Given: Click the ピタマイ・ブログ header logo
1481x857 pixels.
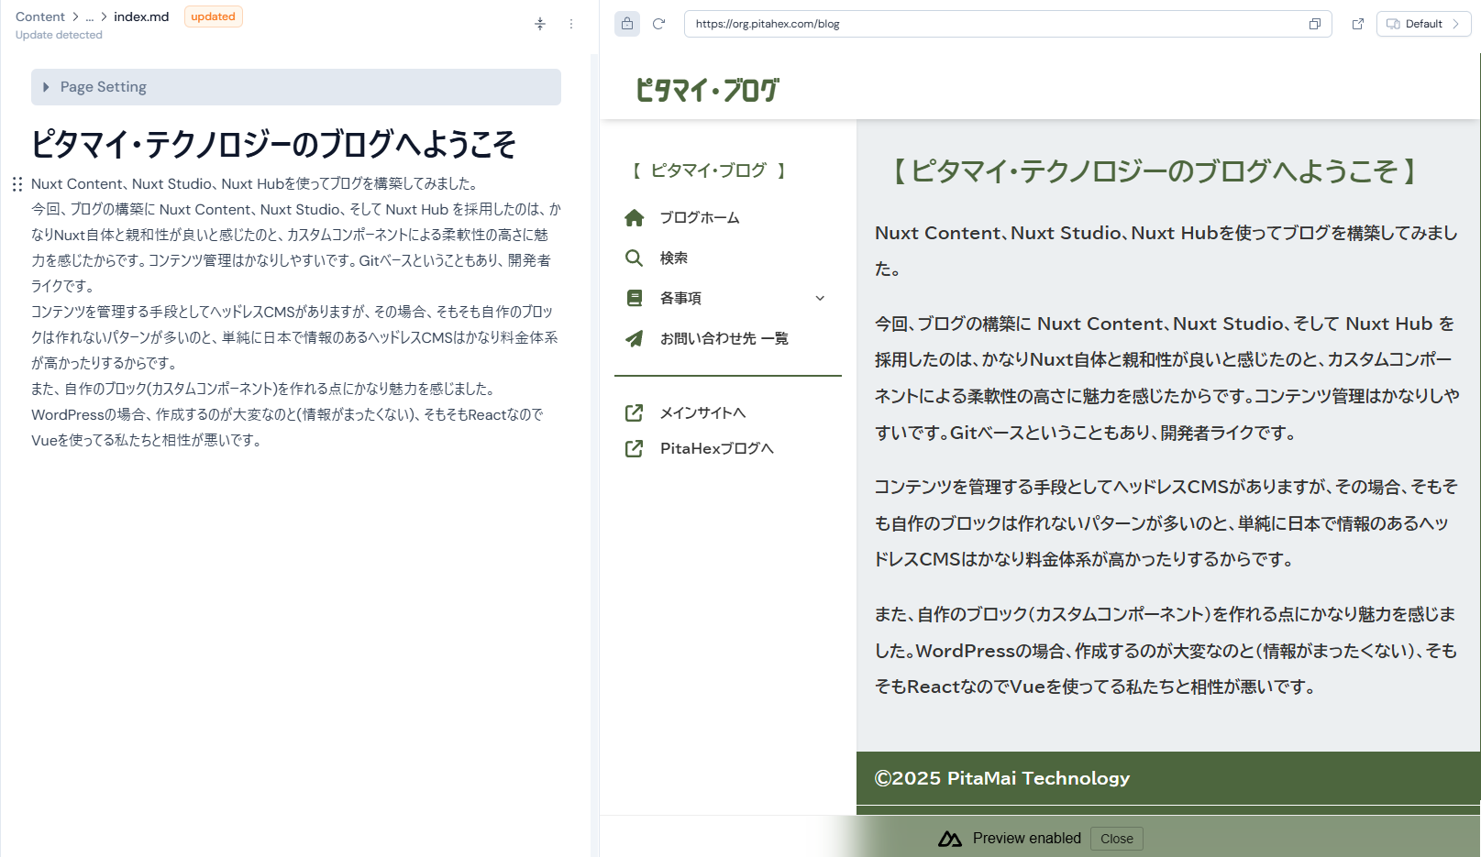Looking at the screenshot, I should coord(707,90).
